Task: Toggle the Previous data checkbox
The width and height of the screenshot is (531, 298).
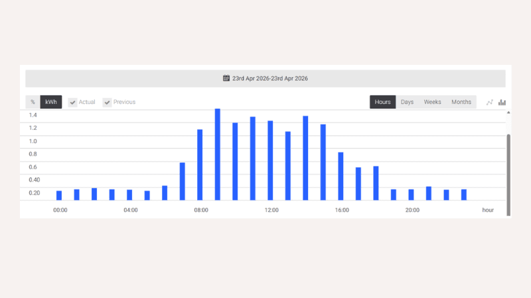Action: point(107,102)
